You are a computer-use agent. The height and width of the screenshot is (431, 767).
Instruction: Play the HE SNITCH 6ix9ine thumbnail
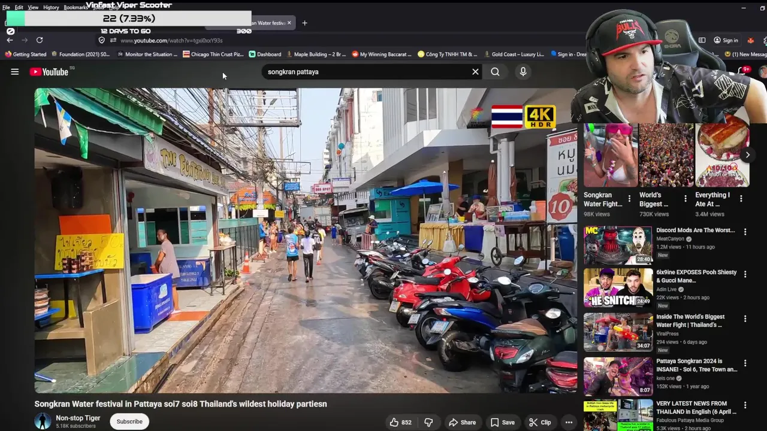coord(618,287)
